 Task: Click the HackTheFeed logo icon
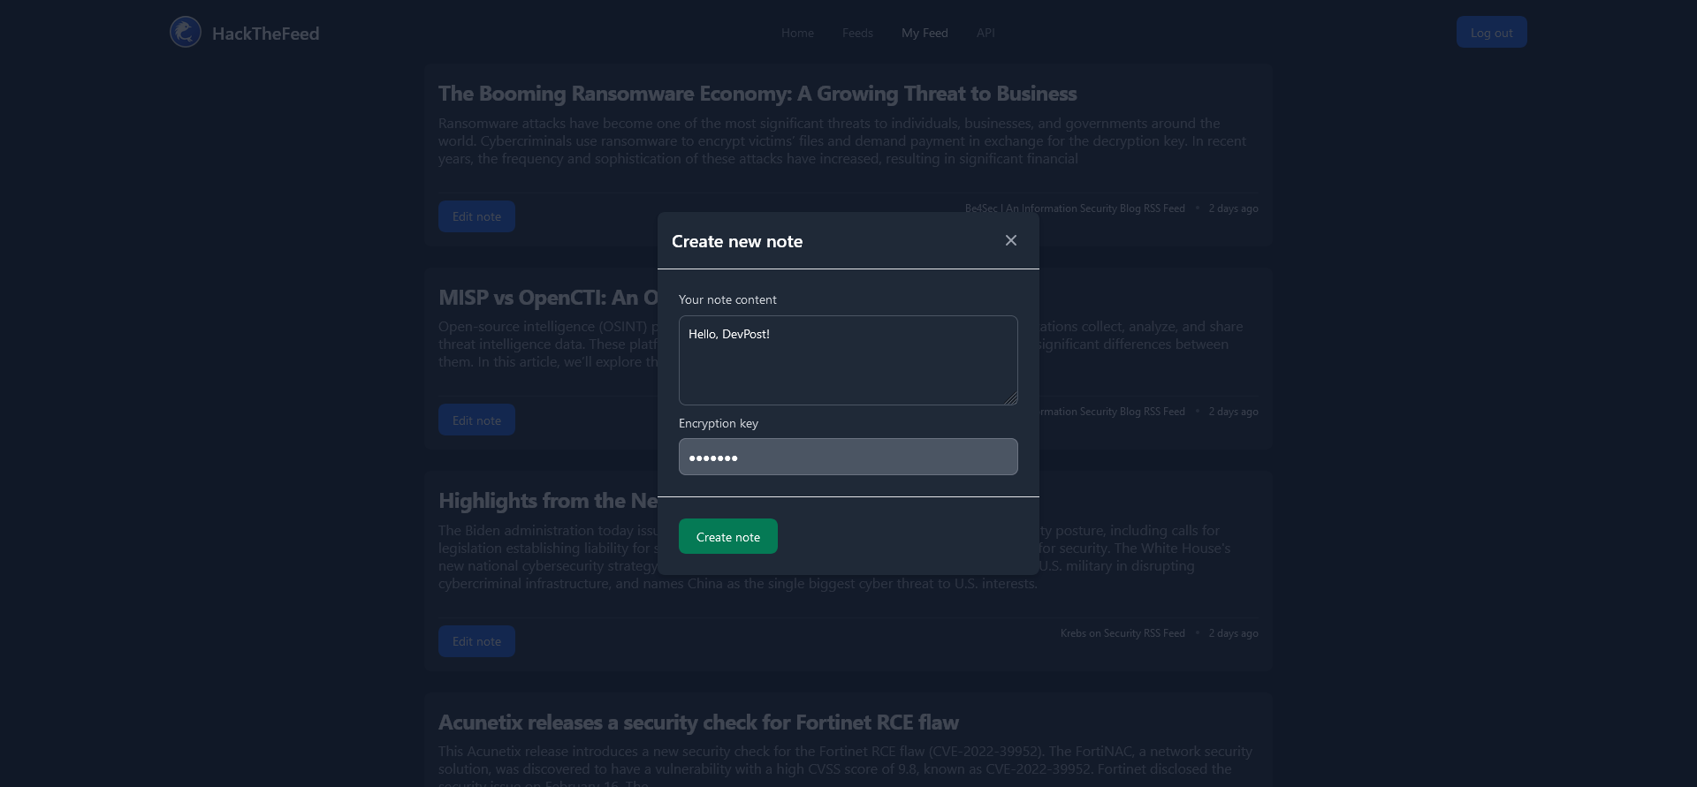(x=186, y=33)
